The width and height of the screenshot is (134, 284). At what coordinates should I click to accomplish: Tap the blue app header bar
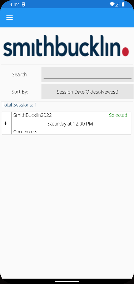(x=67, y=18)
